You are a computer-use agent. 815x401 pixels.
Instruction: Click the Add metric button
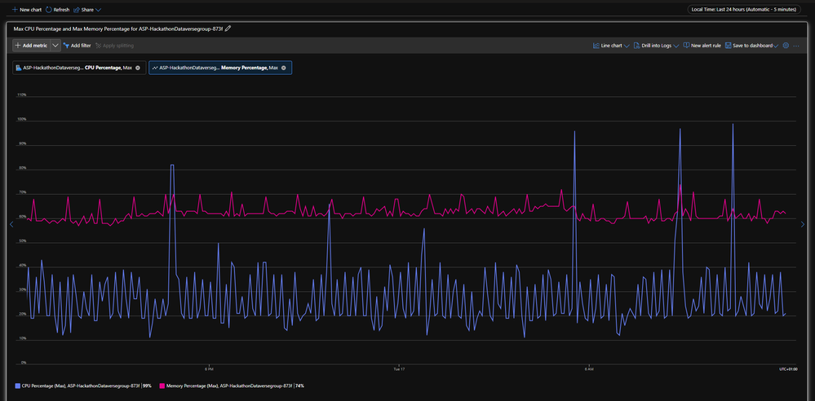point(31,46)
